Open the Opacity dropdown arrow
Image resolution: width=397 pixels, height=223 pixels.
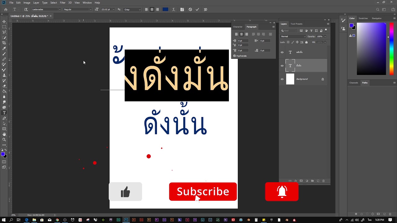pyautogui.click(x=325, y=37)
